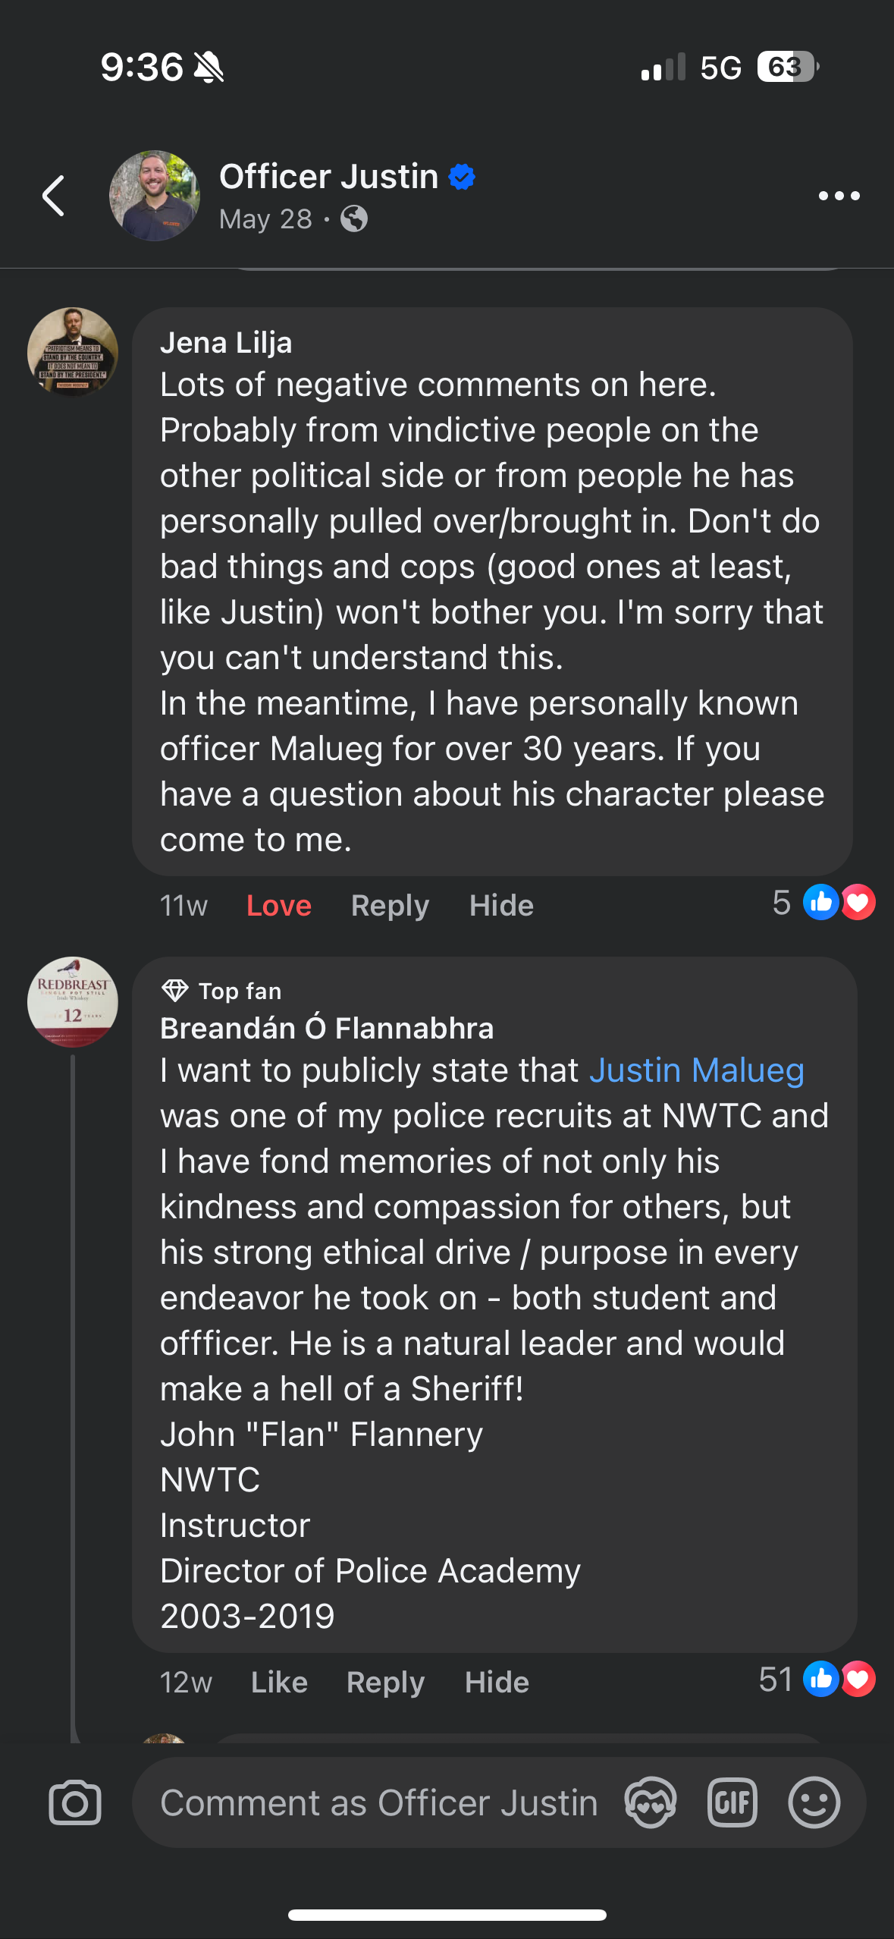Tap the verified badge beside Officer Justin
The height and width of the screenshot is (1939, 894).
462,177
